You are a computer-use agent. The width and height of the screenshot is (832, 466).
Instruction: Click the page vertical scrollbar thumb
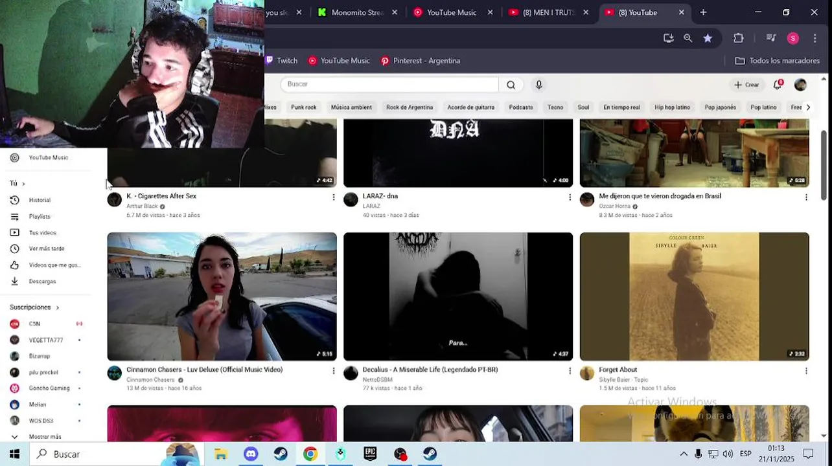(x=824, y=166)
